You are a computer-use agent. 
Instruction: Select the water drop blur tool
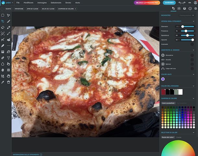(3, 64)
